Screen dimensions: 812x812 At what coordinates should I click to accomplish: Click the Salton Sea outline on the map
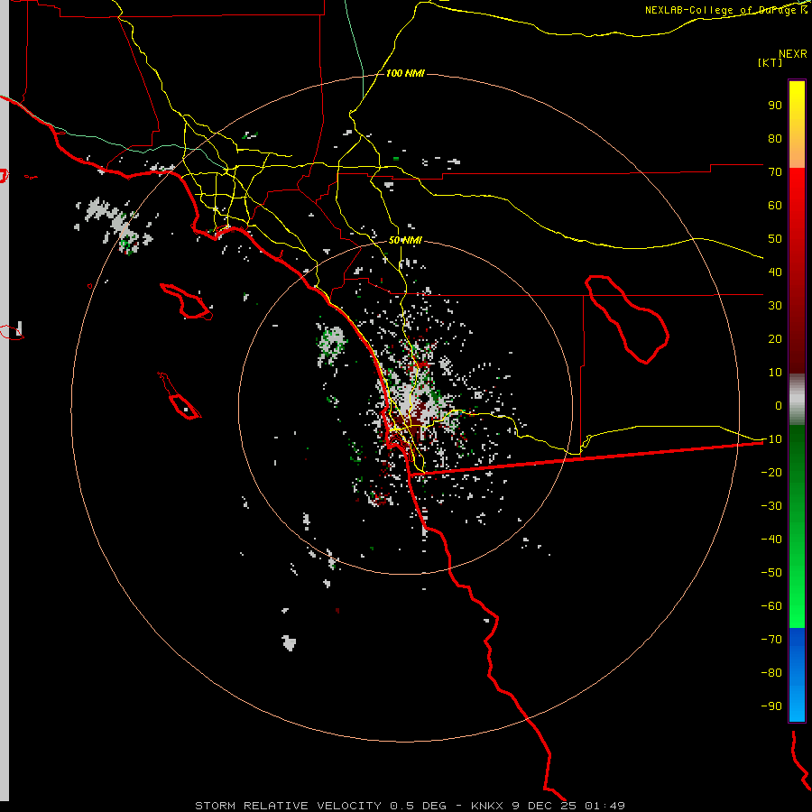(x=628, y=320)
